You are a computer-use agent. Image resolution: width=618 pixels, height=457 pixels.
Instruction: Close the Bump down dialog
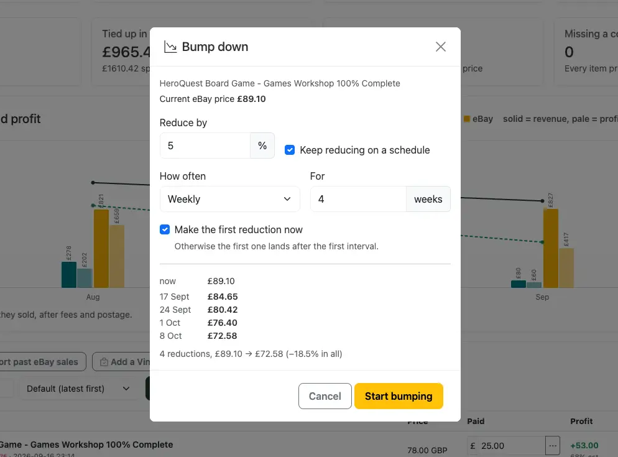coord(441,47)
